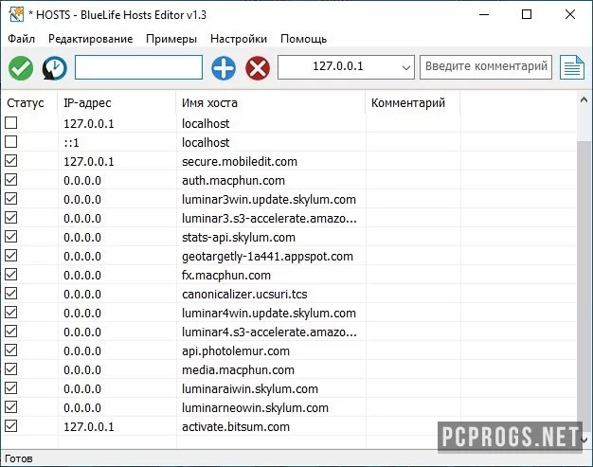This screenshot has height=467, width=593.
Task: Click the Готов status bar text
Action: pos(19,458)
